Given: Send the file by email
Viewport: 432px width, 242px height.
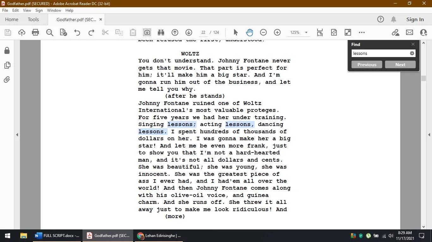Looking at the screenshot, I should click(x=410, y=32).
